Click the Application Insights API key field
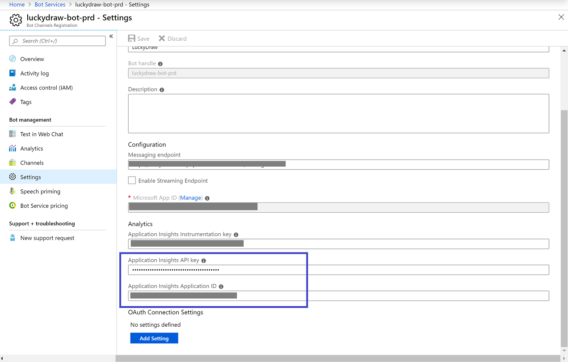Viewport: 568px width, 362px height. [x=338, y=269]
